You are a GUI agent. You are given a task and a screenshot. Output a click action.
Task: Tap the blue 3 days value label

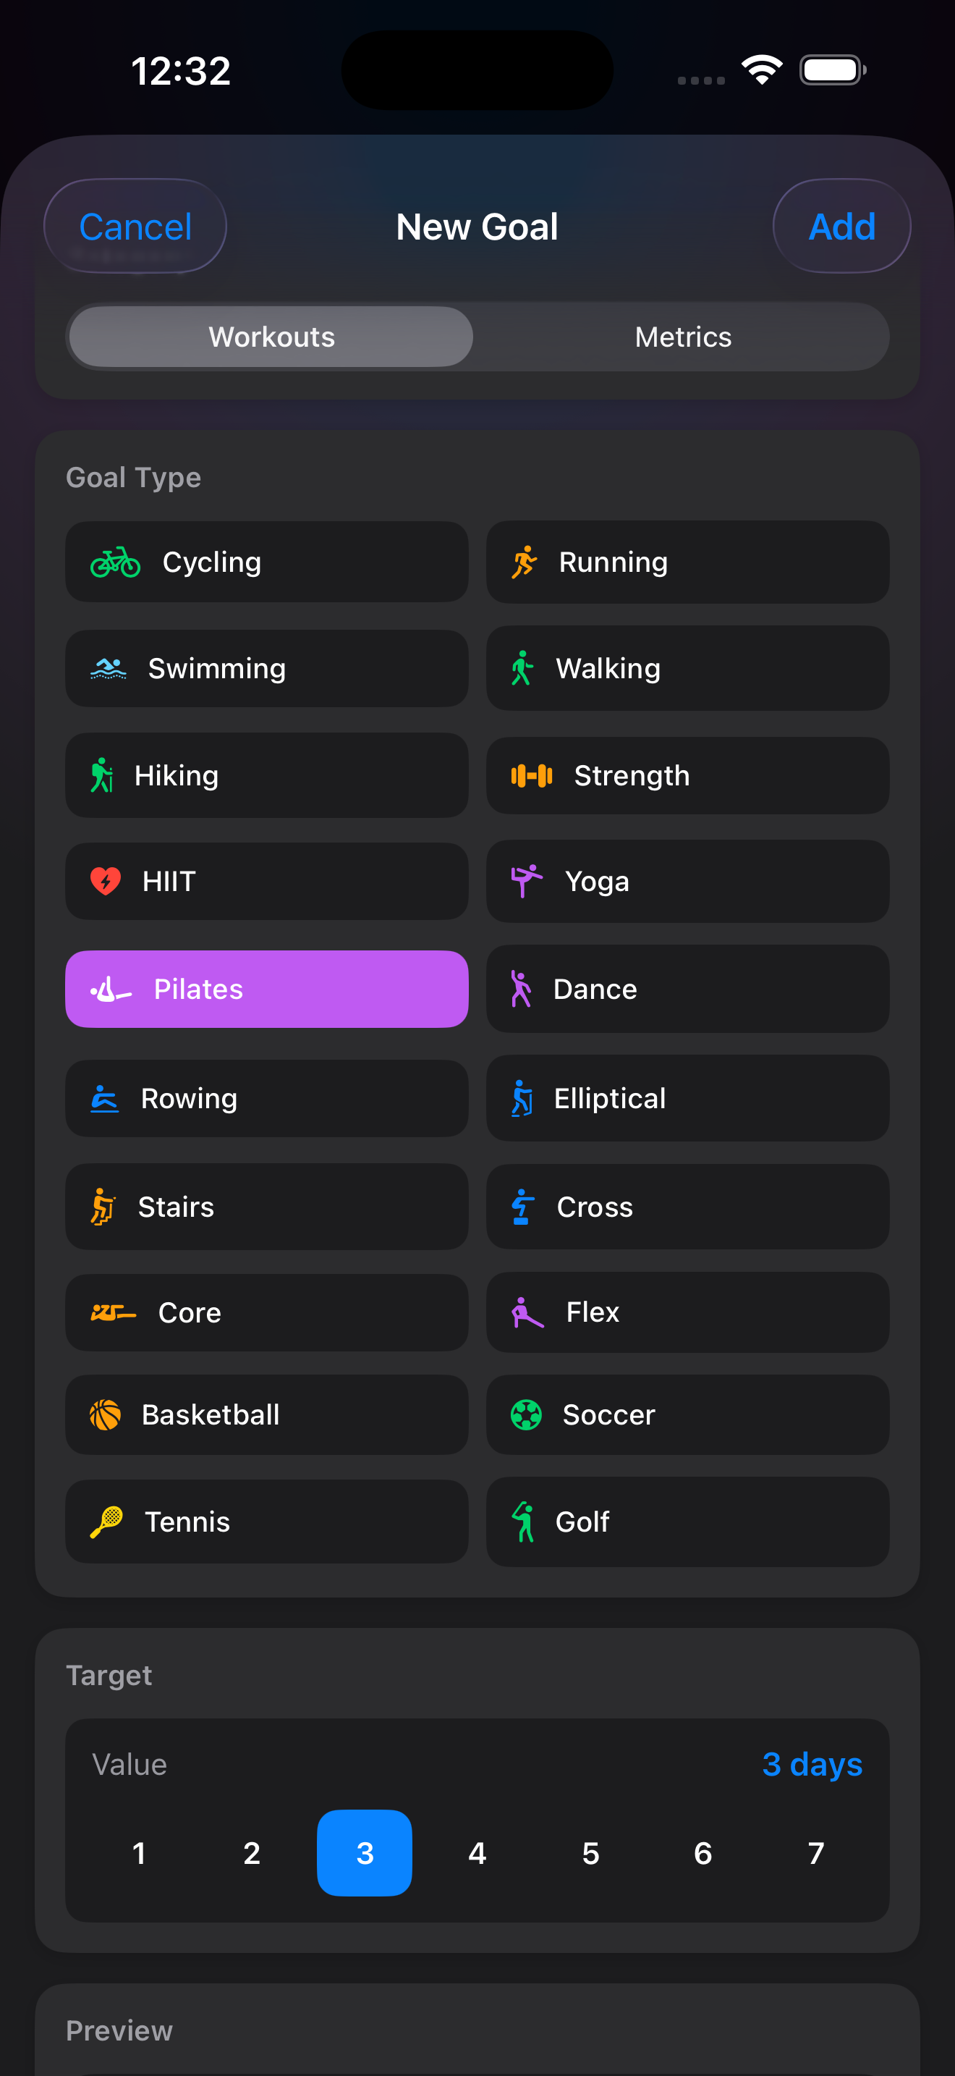click(x=812, y=1764)
